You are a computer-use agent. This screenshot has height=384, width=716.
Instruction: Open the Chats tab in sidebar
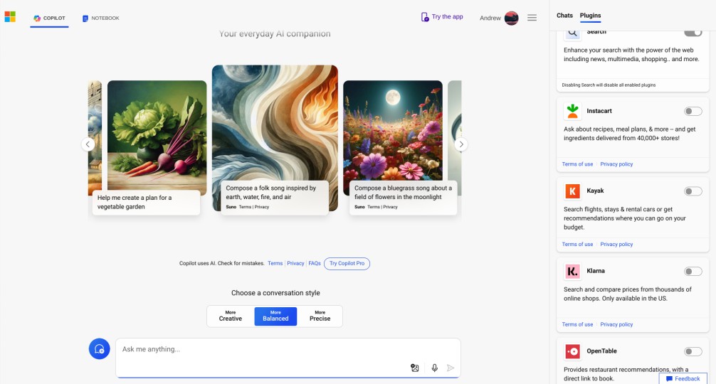tap(564, 16)
